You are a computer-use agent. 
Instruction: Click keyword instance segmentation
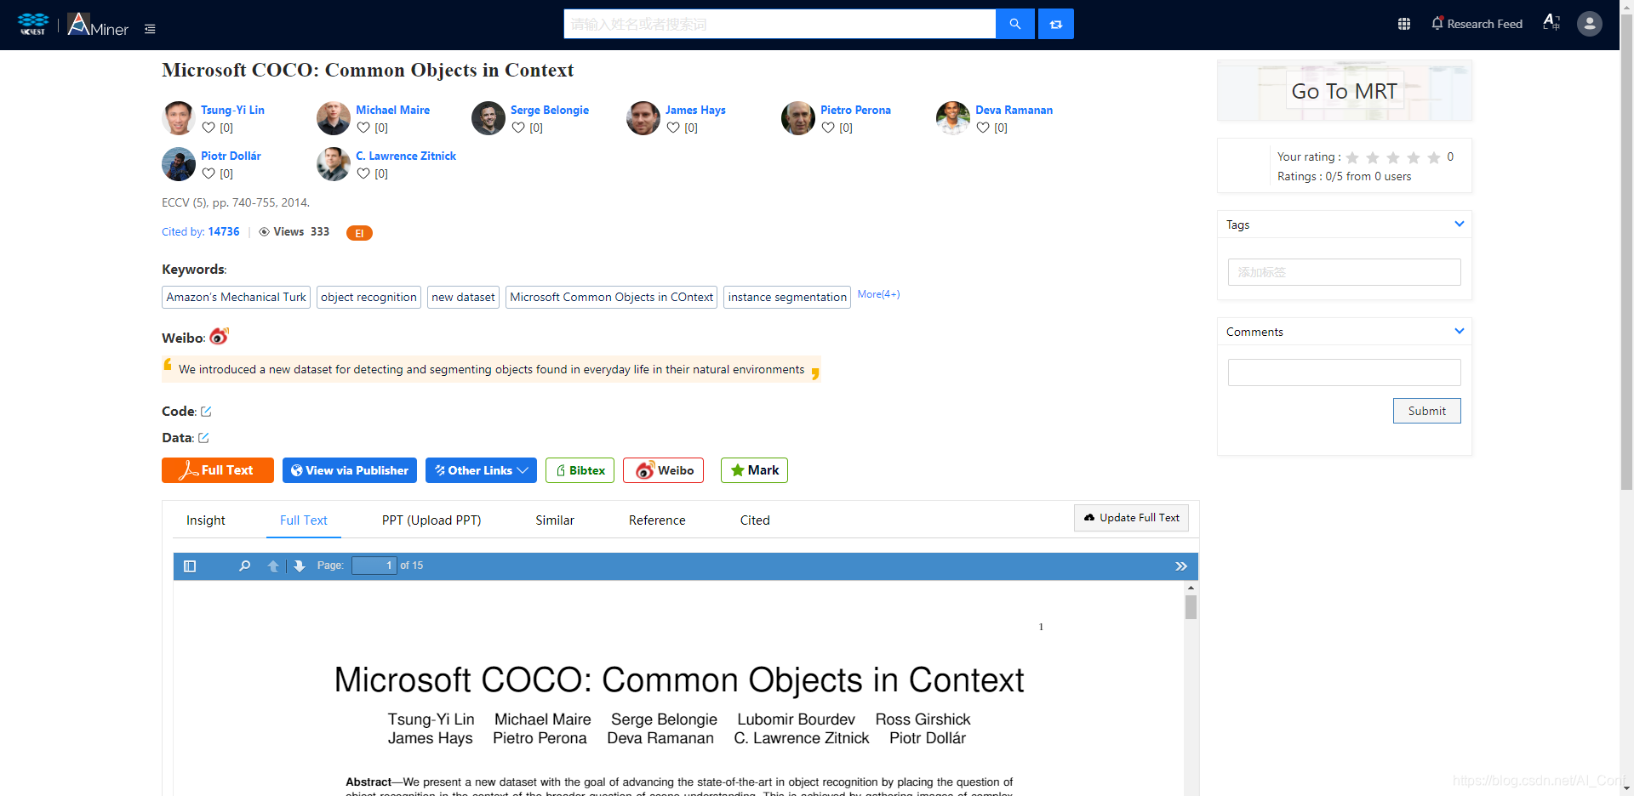click(787, 297)
